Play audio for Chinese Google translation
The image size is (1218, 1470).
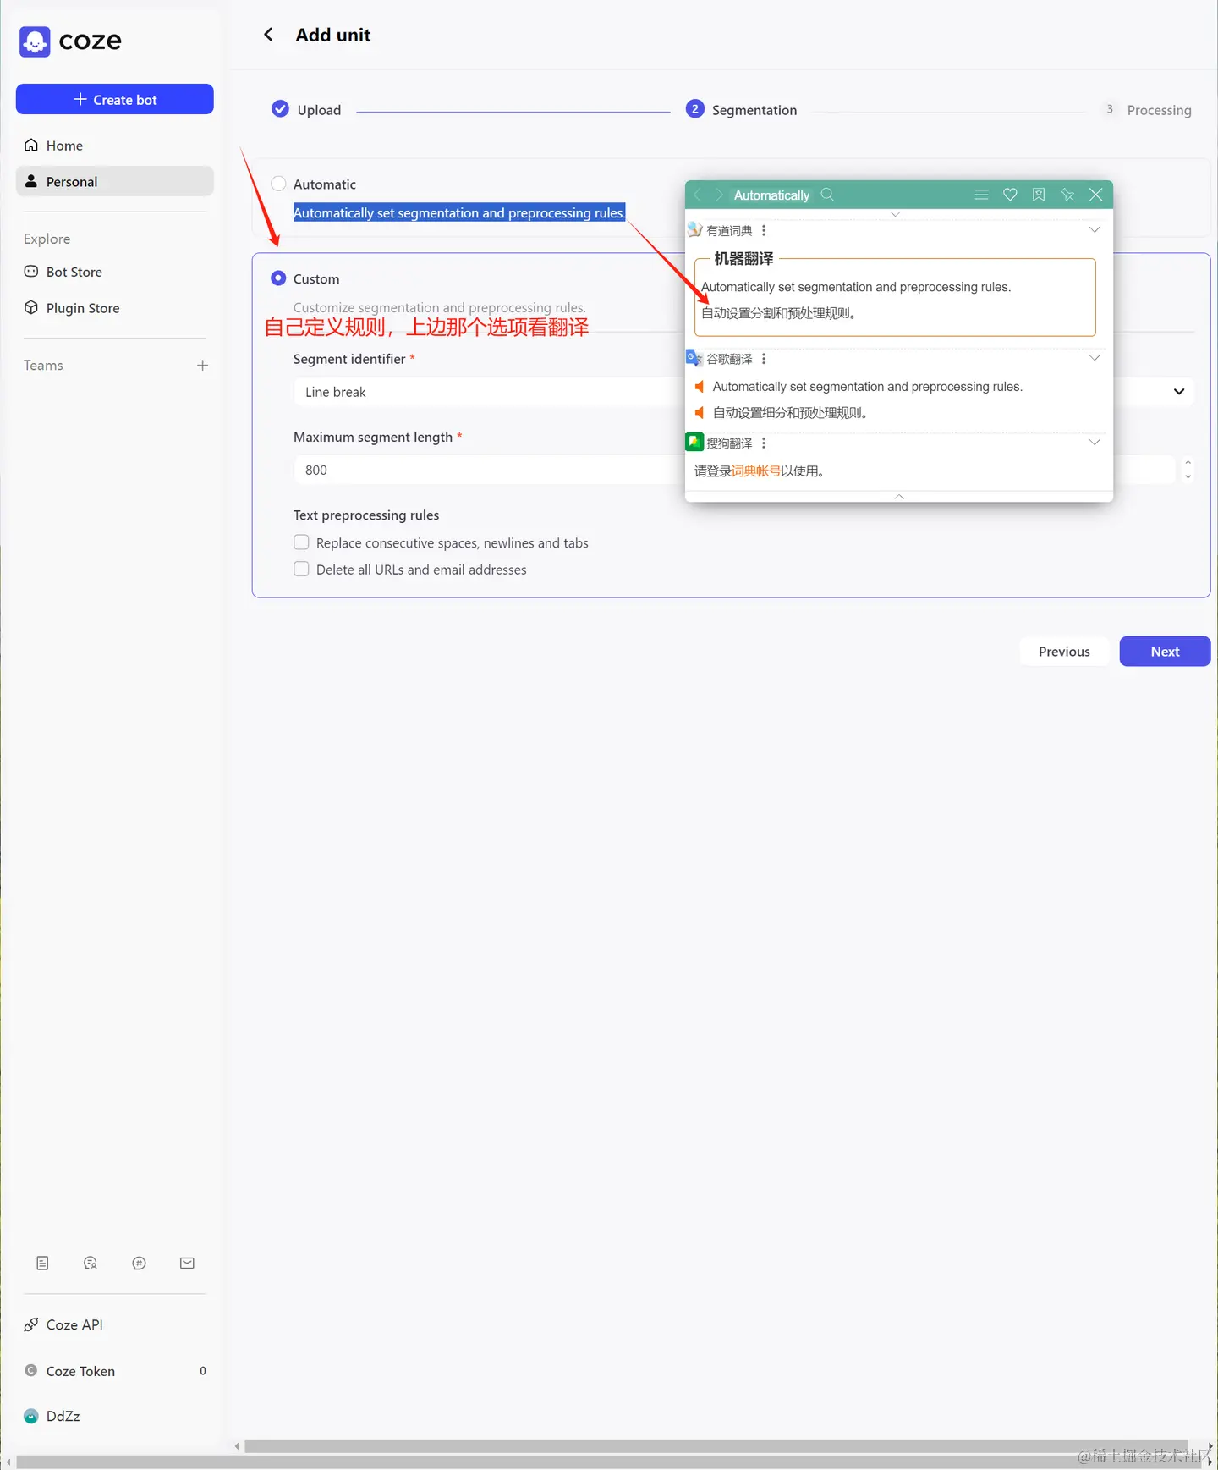[700, 413]
